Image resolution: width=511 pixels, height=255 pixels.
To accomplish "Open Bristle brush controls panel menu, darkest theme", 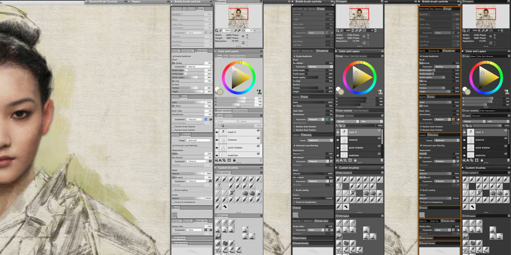I will tap(459, 2).
